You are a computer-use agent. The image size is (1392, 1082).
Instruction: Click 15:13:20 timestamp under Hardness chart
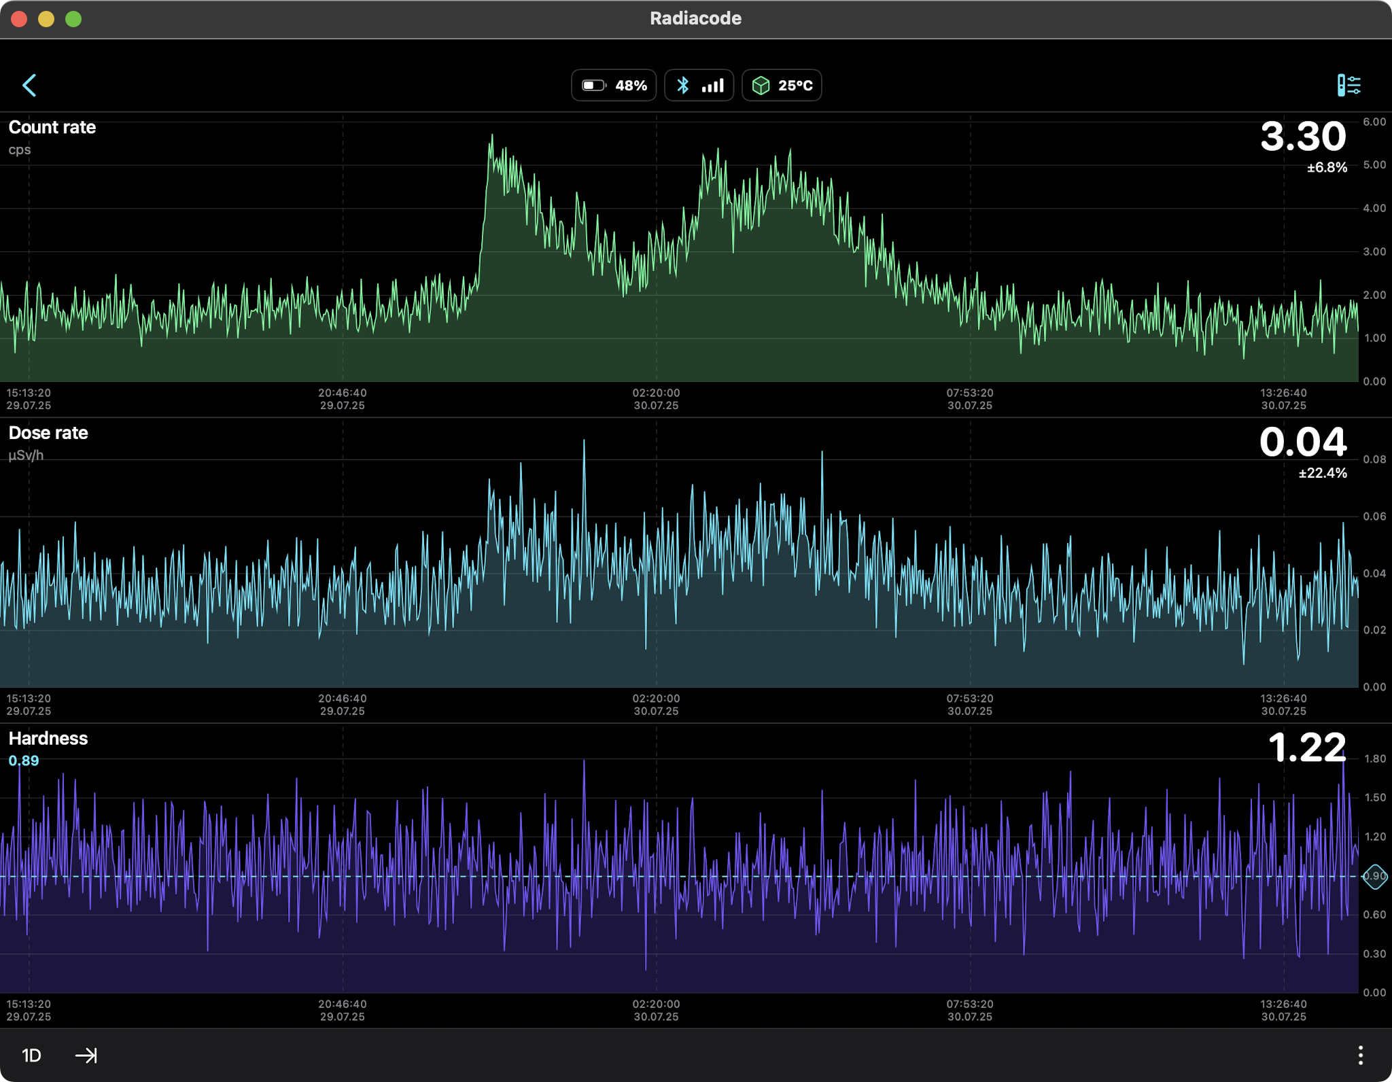pos(29,1005)
